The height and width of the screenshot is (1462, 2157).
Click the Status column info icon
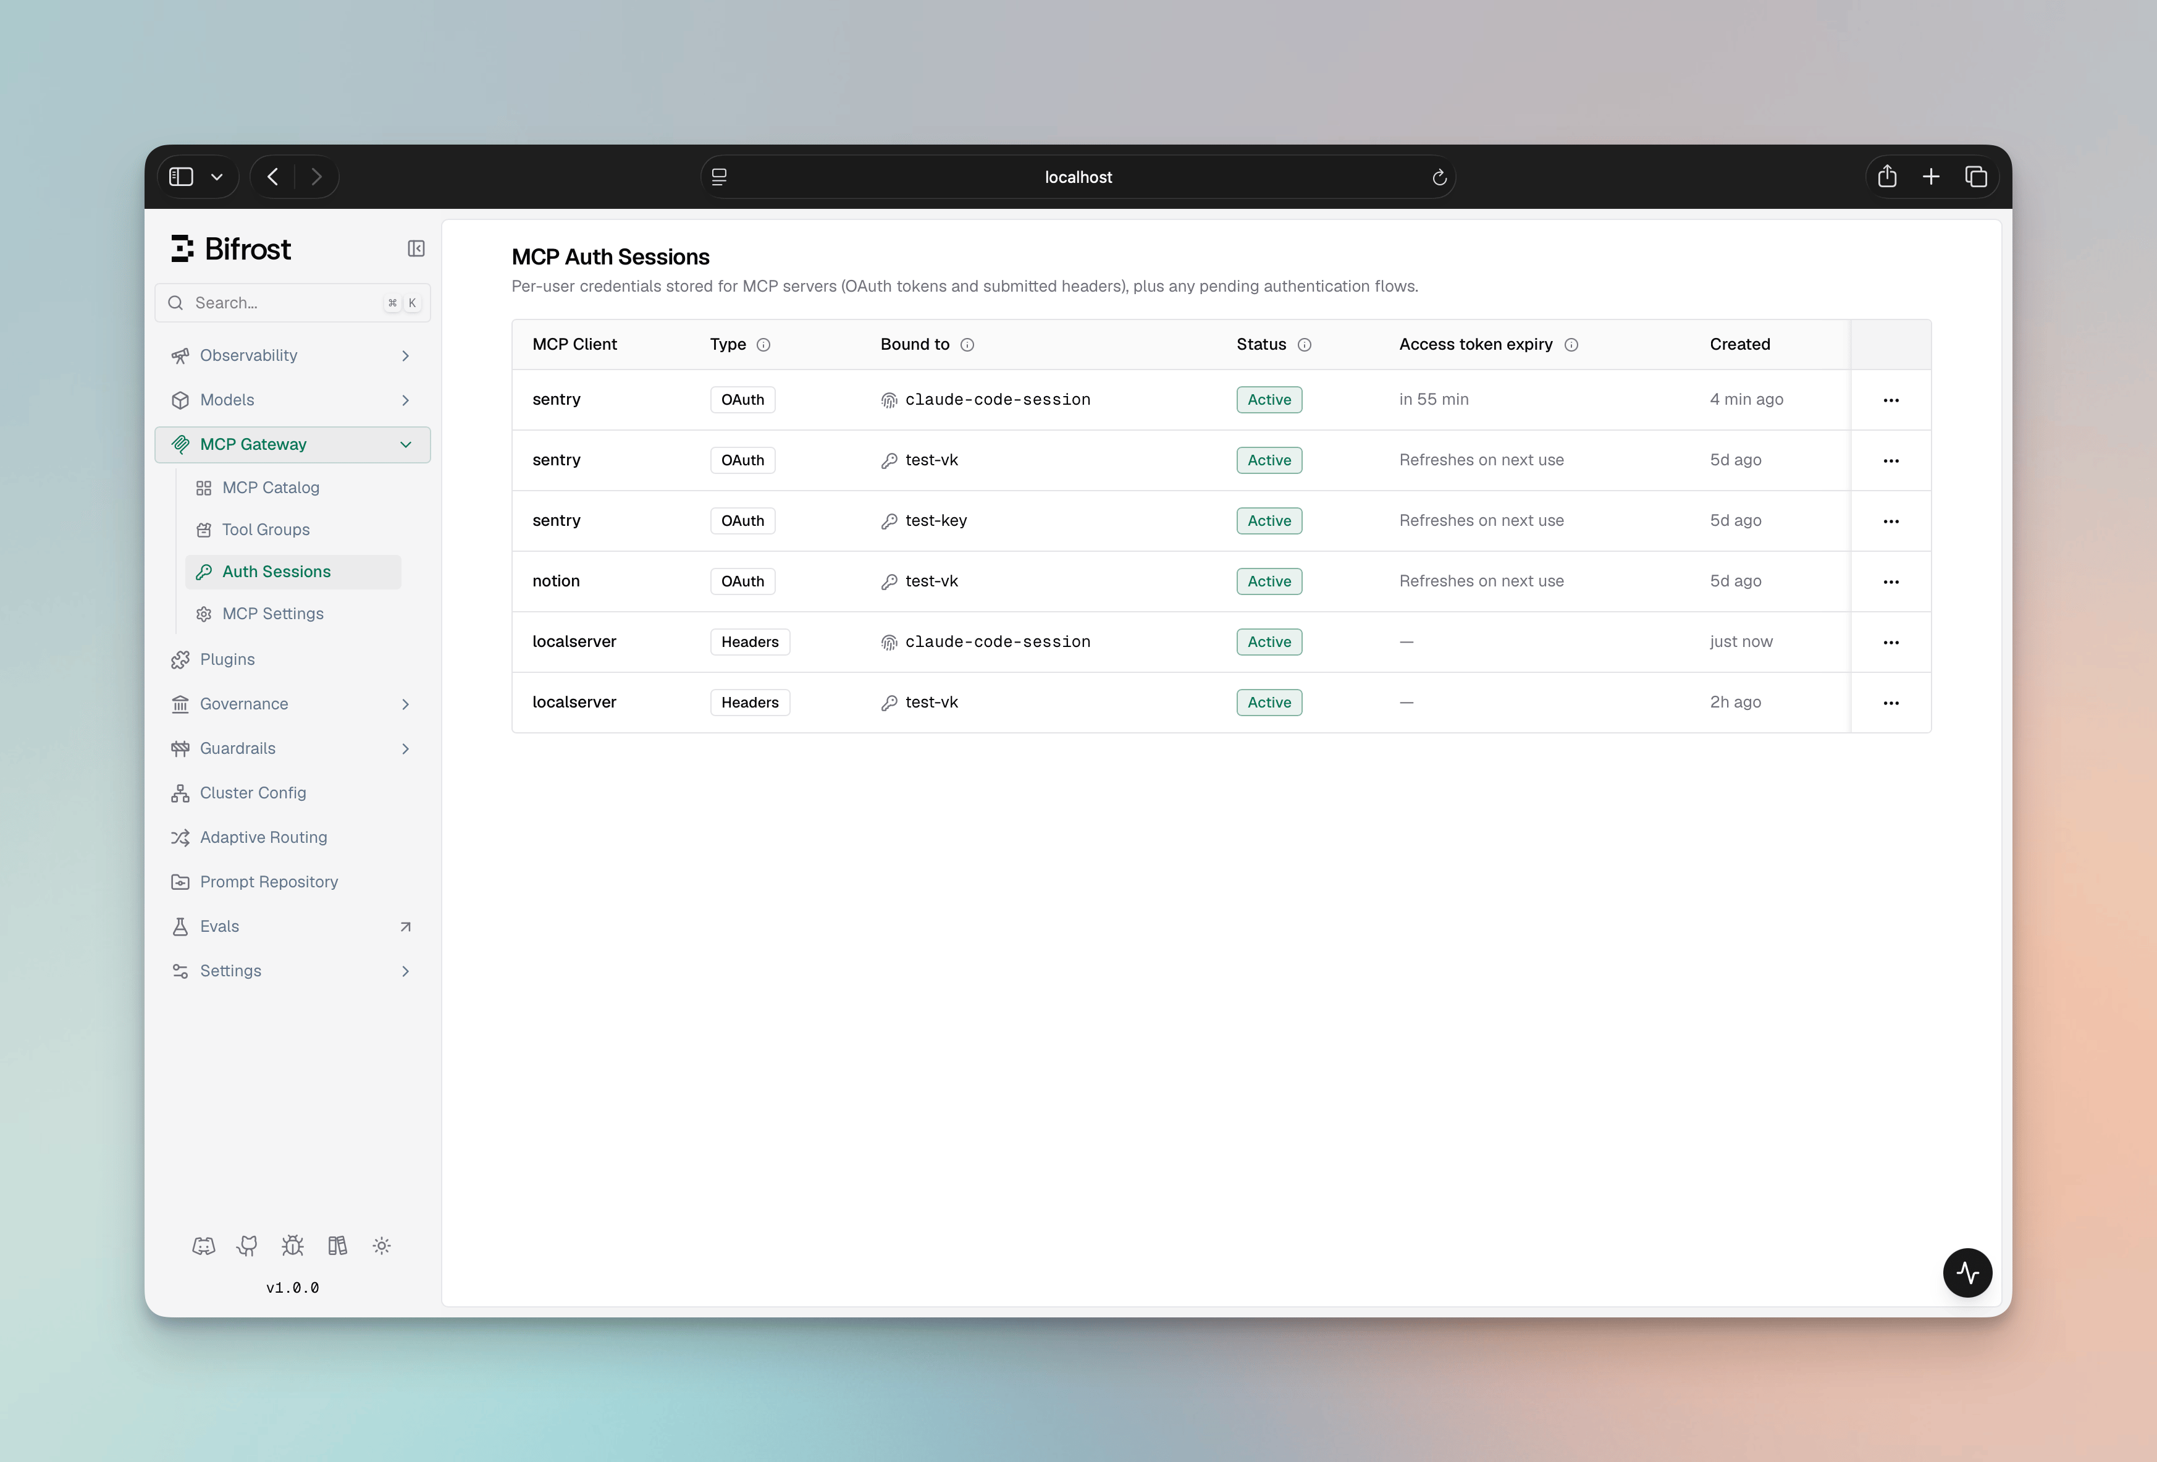[1304, 344]
